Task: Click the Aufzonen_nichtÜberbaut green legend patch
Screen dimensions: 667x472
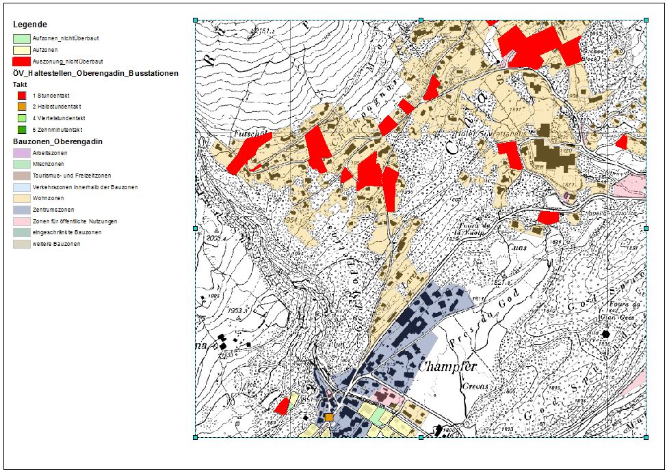Action: [x=22, y=38]
